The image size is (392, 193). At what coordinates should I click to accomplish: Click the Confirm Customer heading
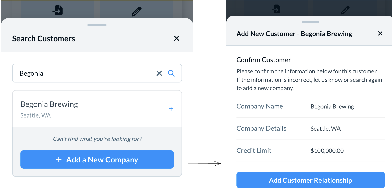263,60
